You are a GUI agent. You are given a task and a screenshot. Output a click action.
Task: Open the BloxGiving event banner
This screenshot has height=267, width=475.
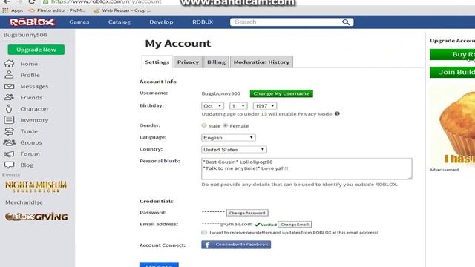(x=36, y=217)
